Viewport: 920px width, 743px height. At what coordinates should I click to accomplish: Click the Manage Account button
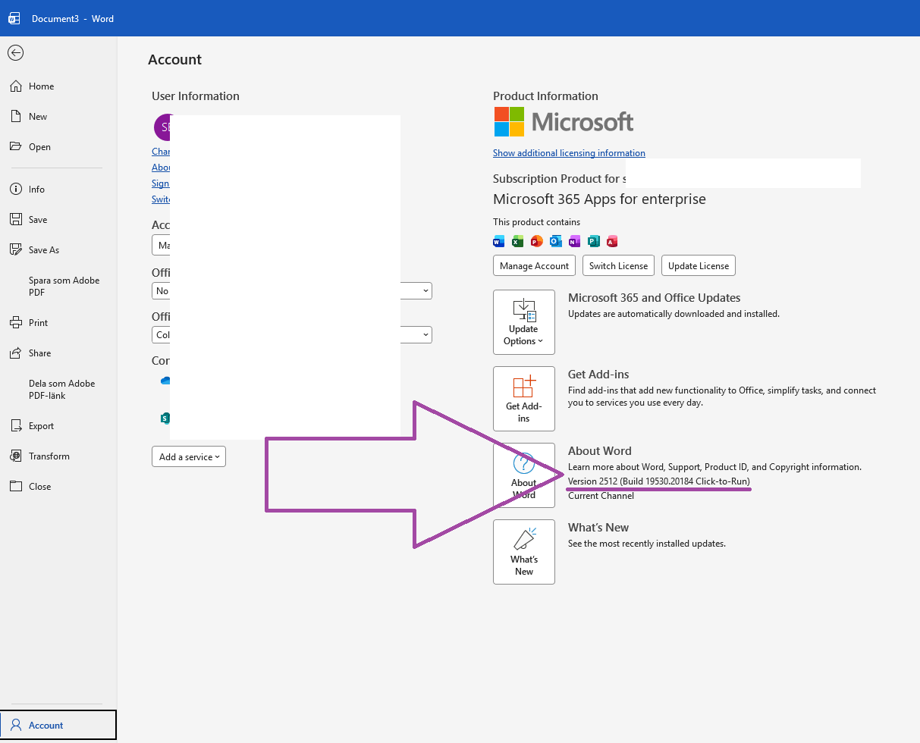535,265
